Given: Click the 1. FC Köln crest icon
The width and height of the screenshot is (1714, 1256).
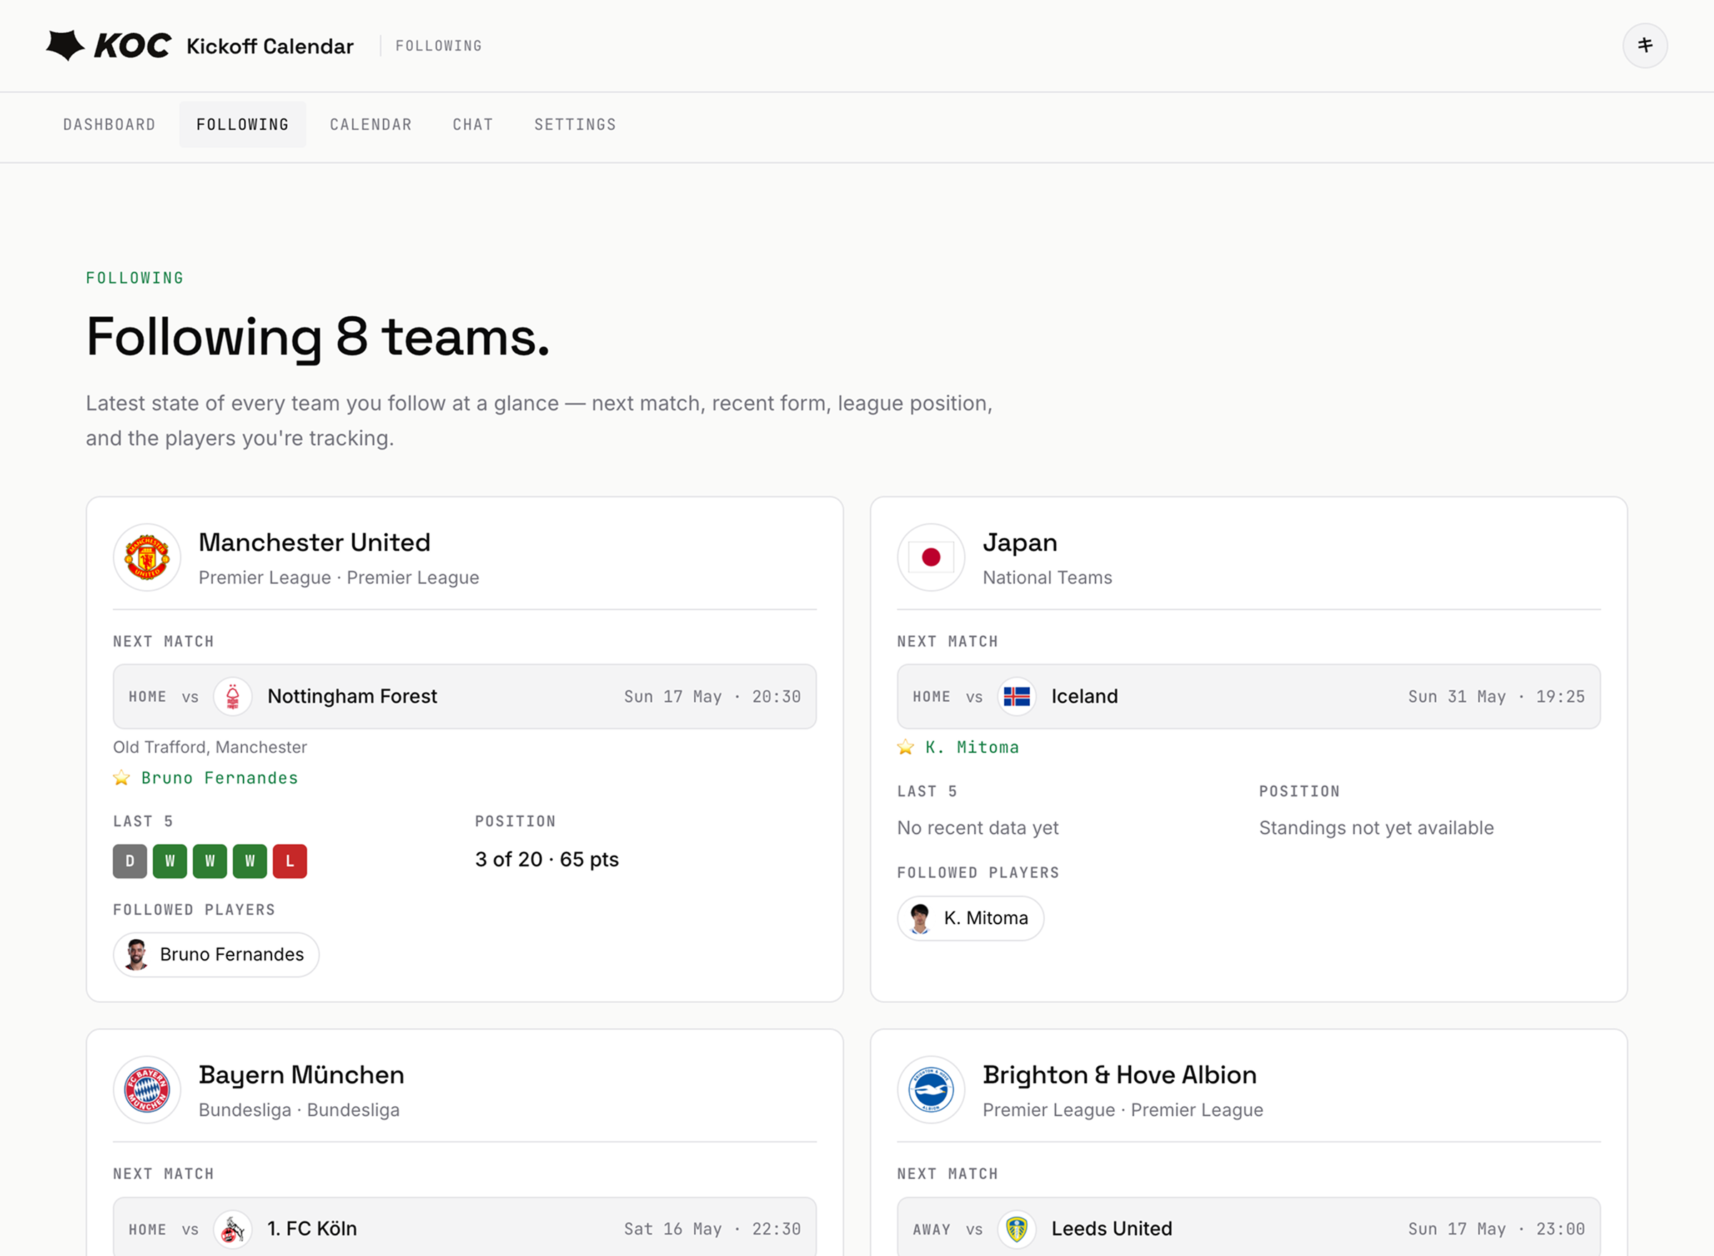Looking at the screenshot, I should pos(233,1230).
